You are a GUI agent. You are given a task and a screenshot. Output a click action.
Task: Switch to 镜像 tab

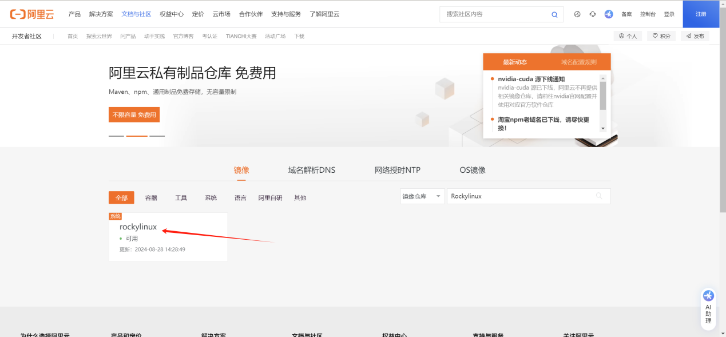241,171
